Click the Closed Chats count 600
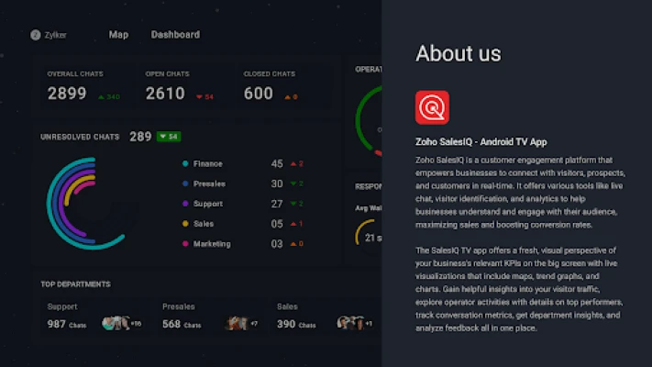This screenshot has width=652, height=367. tap(259, 94)
